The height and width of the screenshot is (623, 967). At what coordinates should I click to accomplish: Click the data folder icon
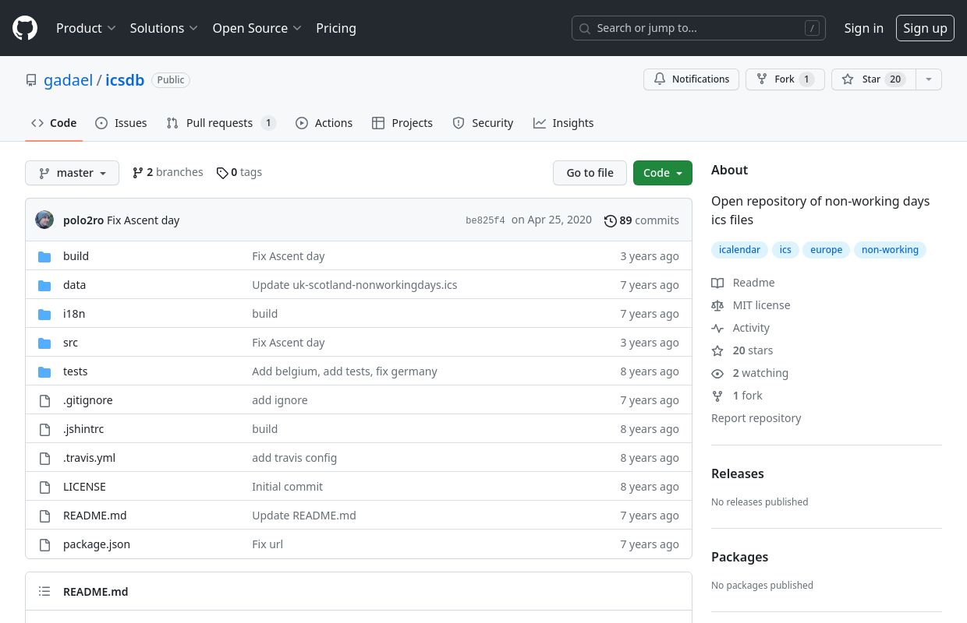coord(44,285)
